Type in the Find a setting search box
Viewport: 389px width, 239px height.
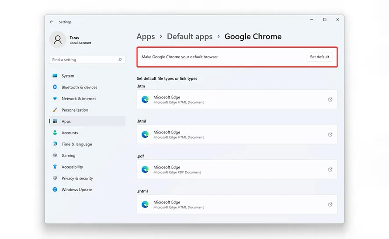[83, 60]
